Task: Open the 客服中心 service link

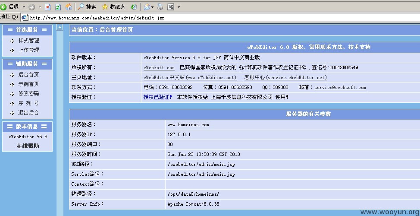Action: point(286,78)
